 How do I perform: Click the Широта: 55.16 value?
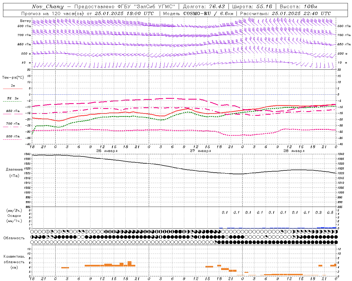252,7
